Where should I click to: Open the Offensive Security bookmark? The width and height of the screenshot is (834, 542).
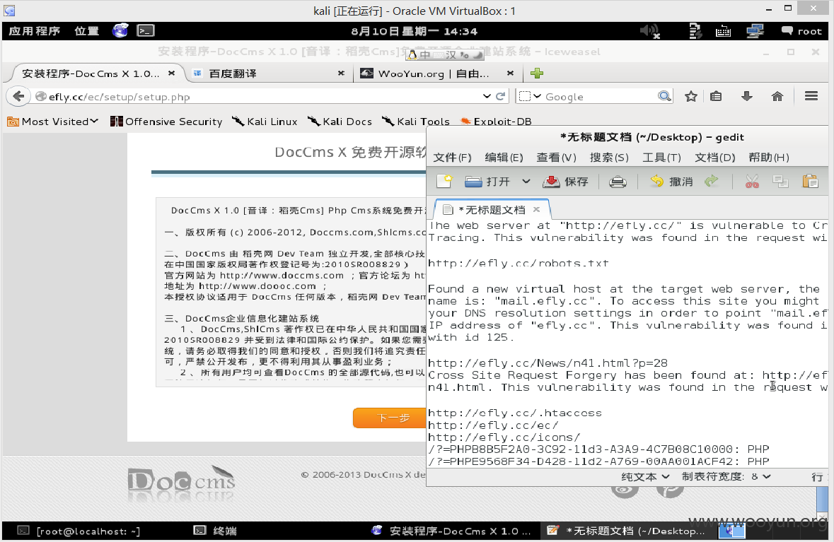coord(166,122)
